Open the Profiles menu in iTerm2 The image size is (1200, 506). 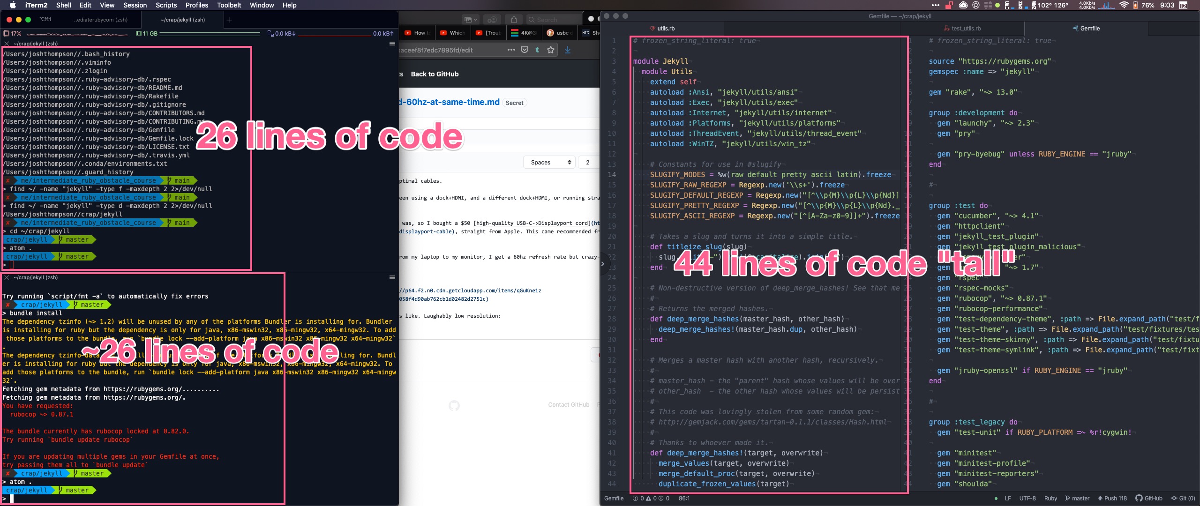196,5
